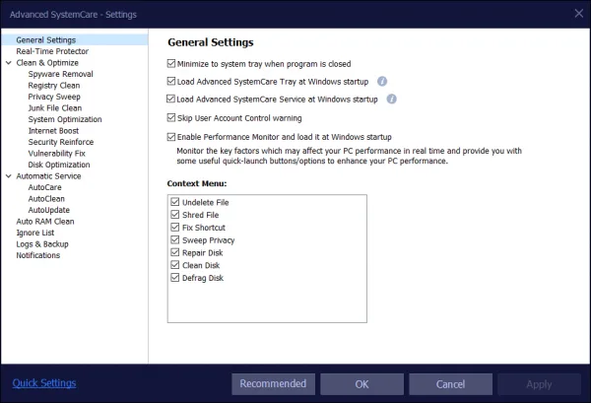Click the Apply button
591x403 pixels.
pyautogui.click(x=539, y=384)
